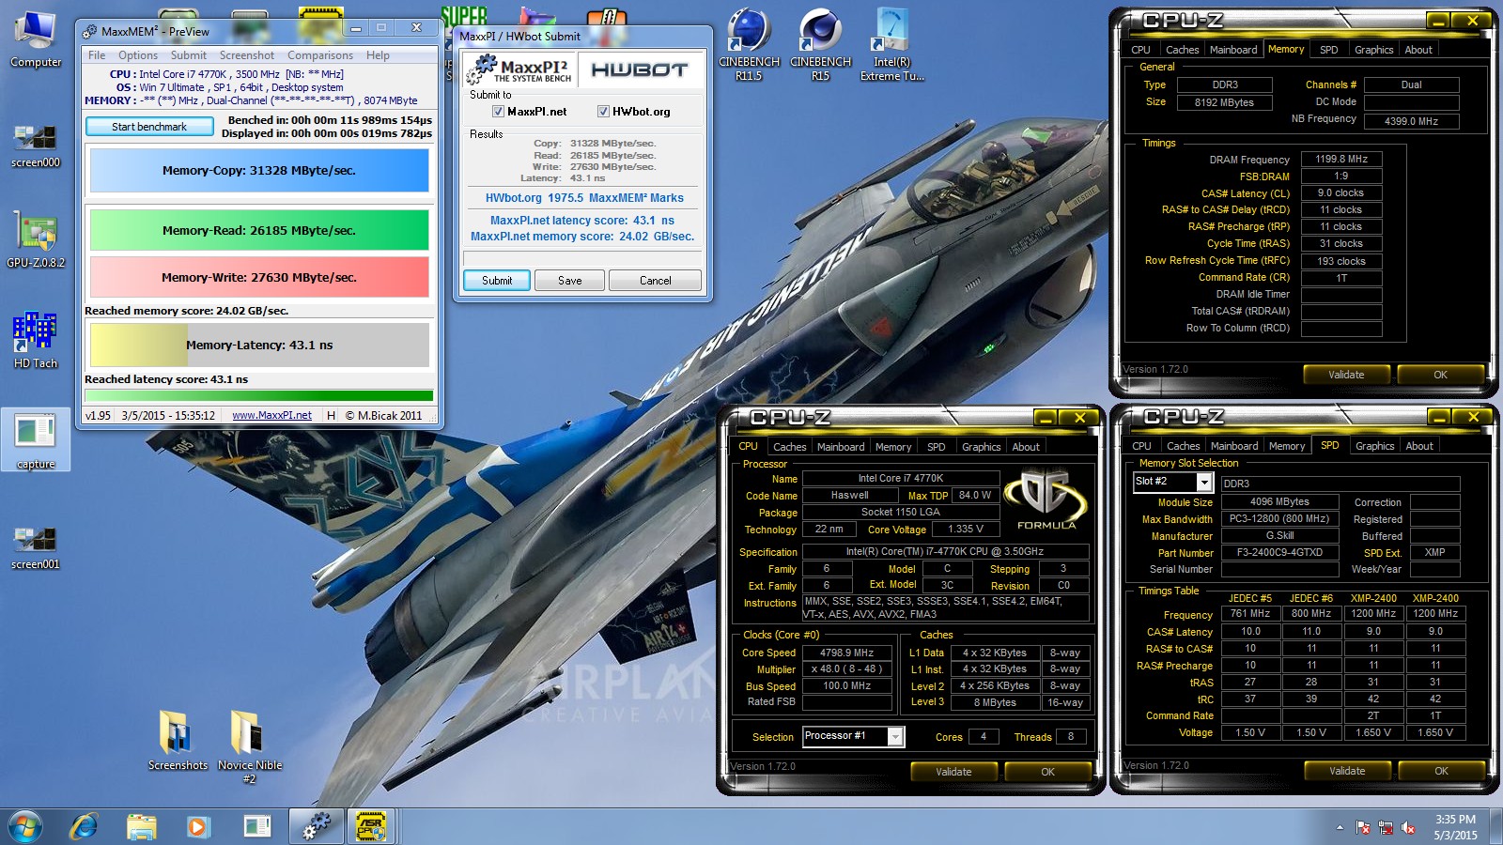The height and width of the screenshot is (845, 1503).
Task: Launch Internet Explorer from the taskbar
Action: point(85,826)
